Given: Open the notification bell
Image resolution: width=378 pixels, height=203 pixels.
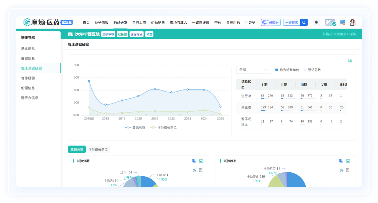Looking at the screenshot, I should pyautogui.click(x=316, y=22).
